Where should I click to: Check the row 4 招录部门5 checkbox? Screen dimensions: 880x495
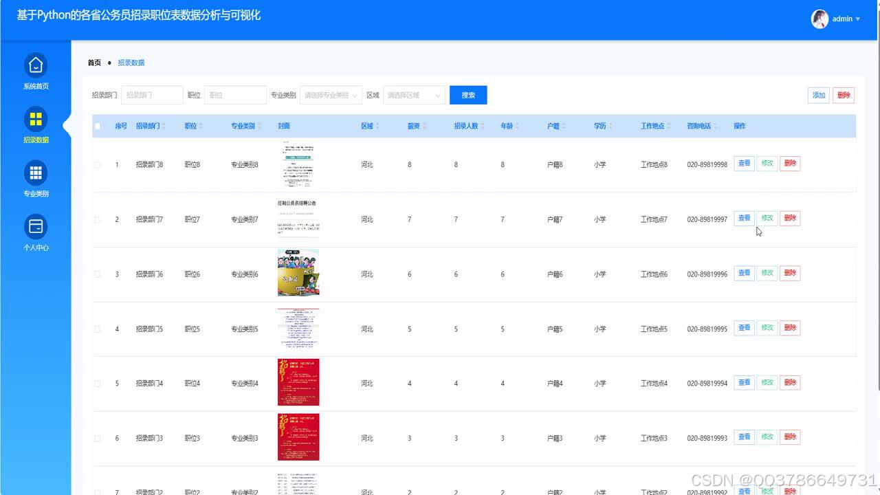tap(97, 329)
